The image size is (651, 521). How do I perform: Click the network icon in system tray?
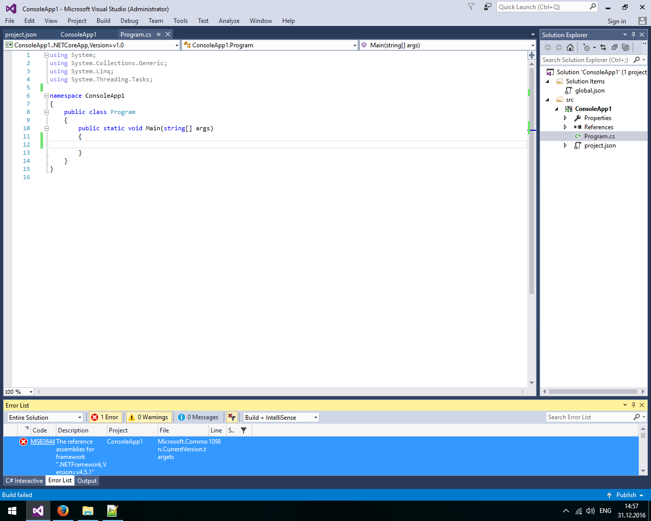point(579,511)
